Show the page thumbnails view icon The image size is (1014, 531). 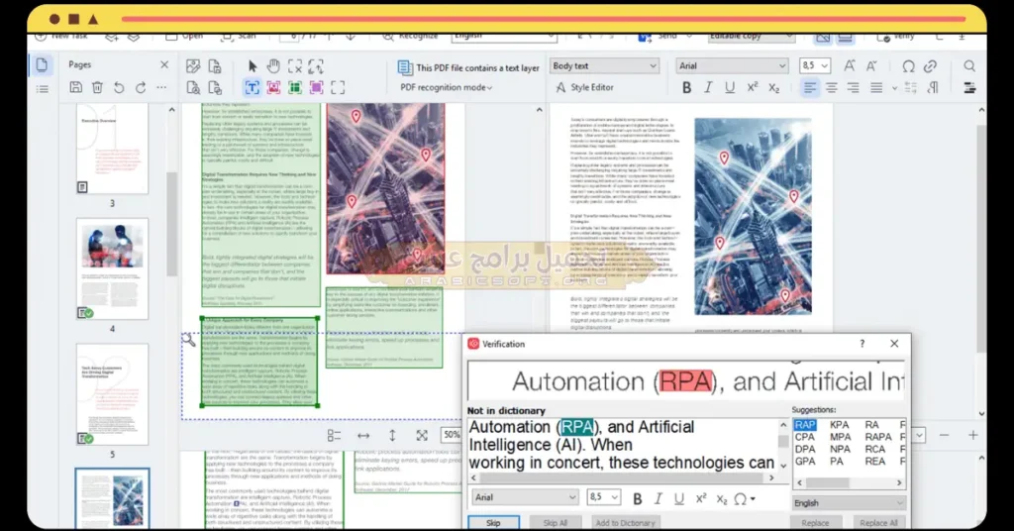coord(42,64)
